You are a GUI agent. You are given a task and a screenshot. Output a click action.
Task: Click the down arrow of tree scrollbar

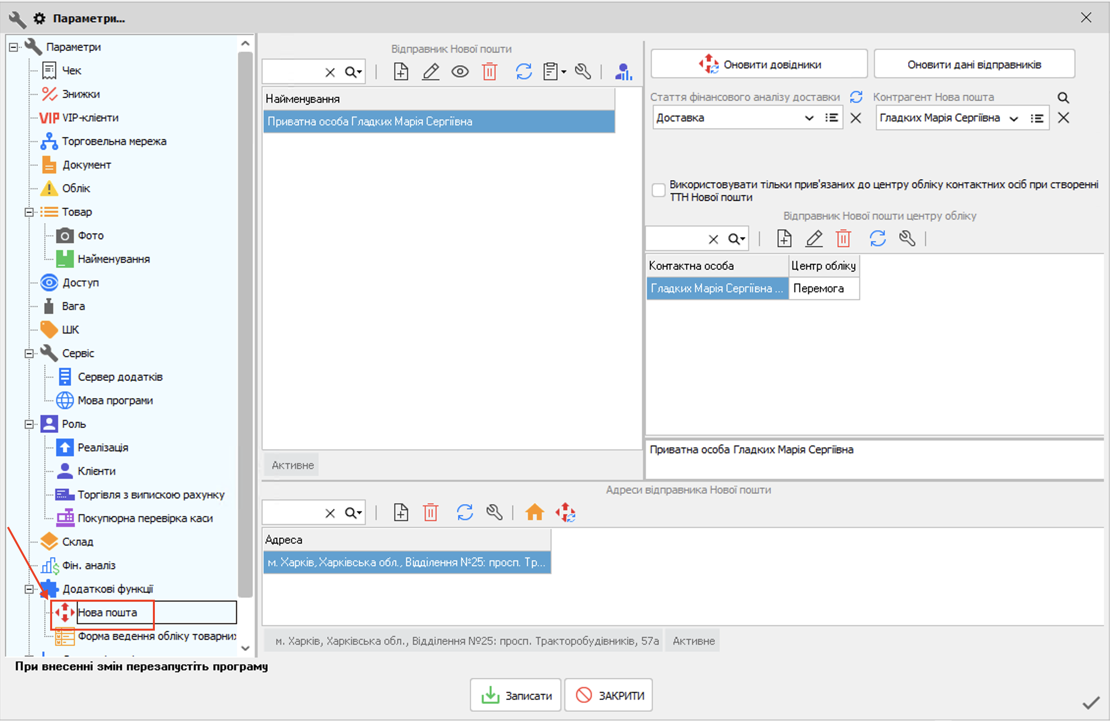pos(246,648)
